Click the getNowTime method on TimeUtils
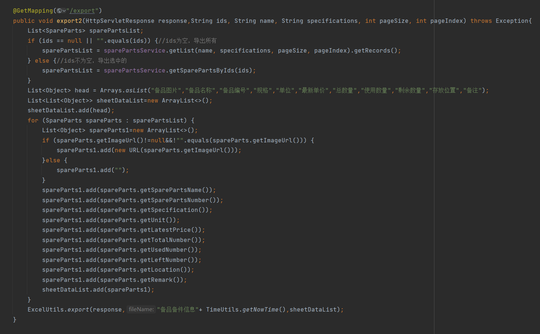The image size is (540, 334). [261, 309]
